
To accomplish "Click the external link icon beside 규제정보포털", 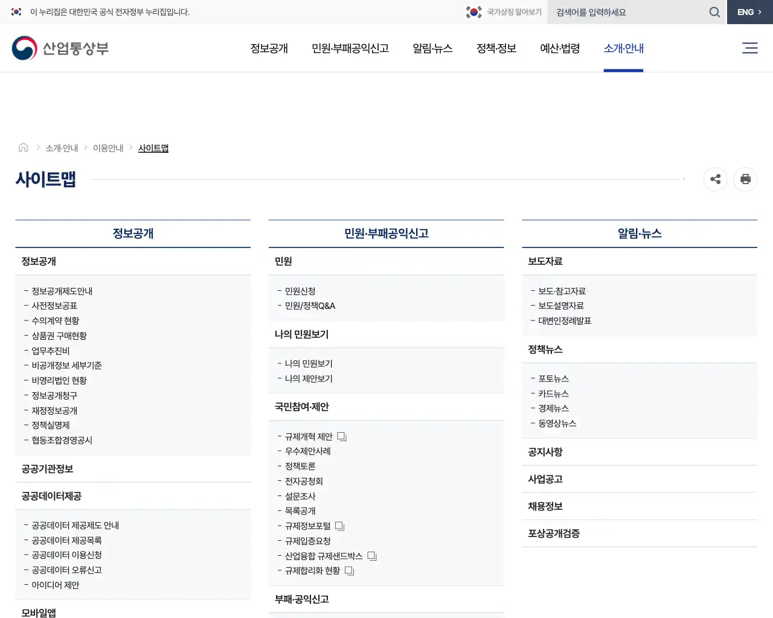I will [x=339, y=526].
